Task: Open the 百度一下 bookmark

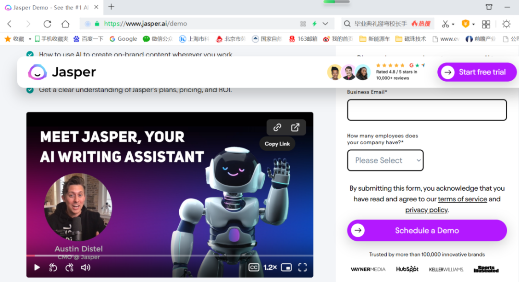Action: pyautogui.click(x=88, y=39)
